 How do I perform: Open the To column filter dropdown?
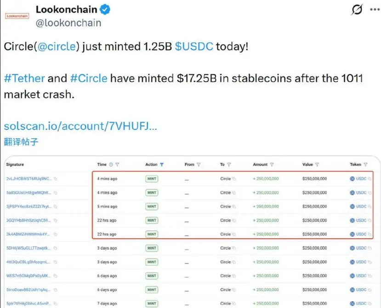point(229,164)
